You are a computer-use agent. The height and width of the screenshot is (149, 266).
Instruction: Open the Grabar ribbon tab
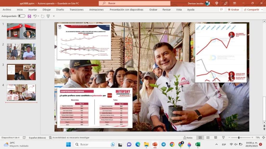coord(153,10)
